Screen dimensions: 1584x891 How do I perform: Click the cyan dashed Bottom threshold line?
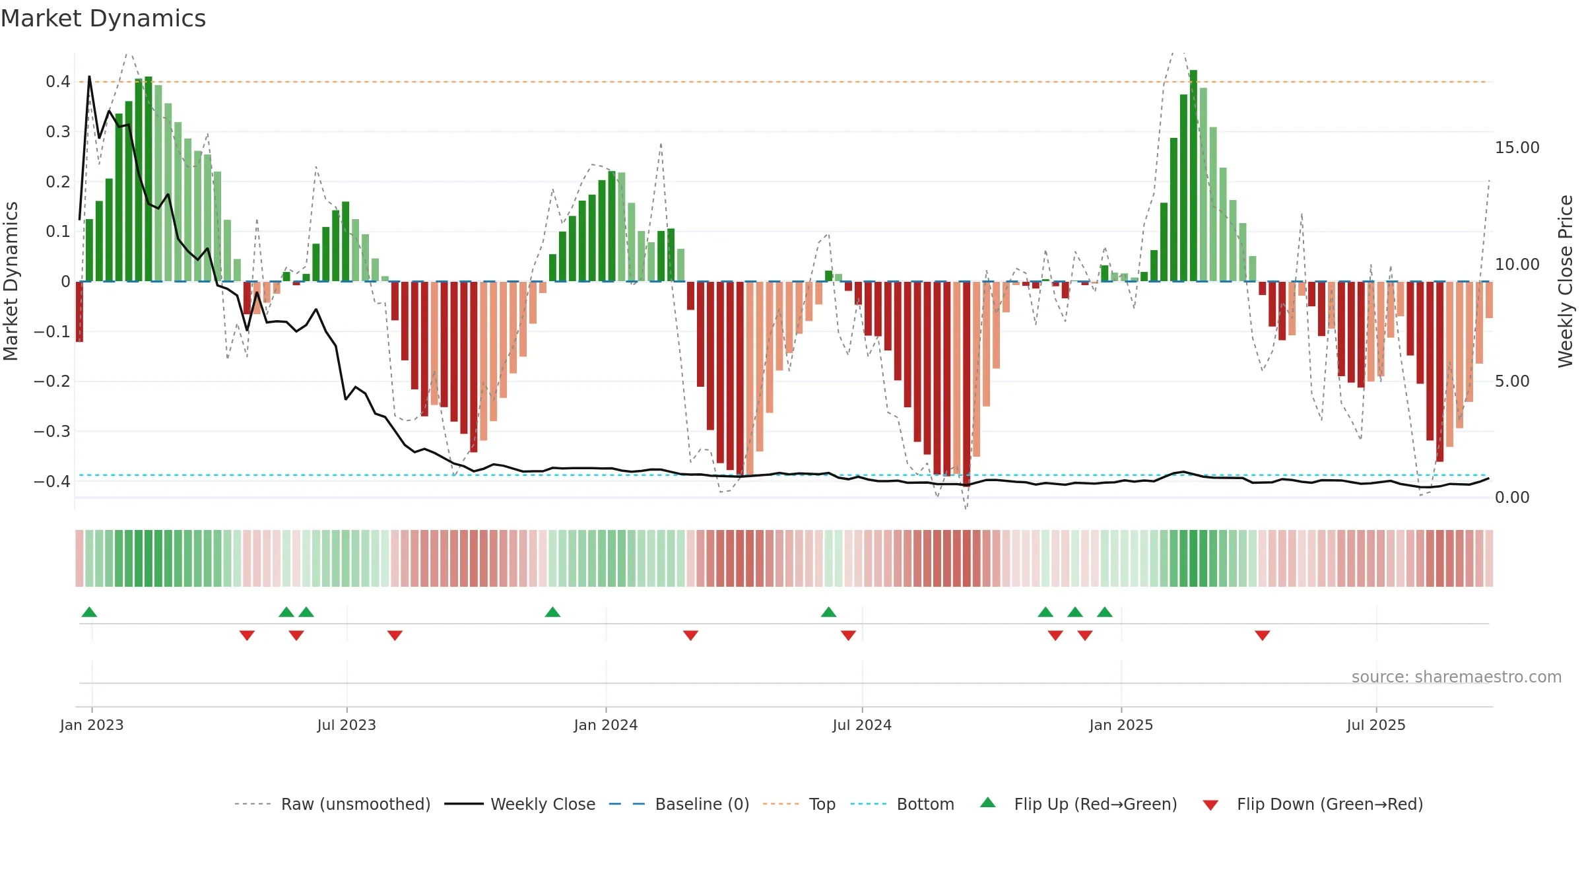click(783, 475)
